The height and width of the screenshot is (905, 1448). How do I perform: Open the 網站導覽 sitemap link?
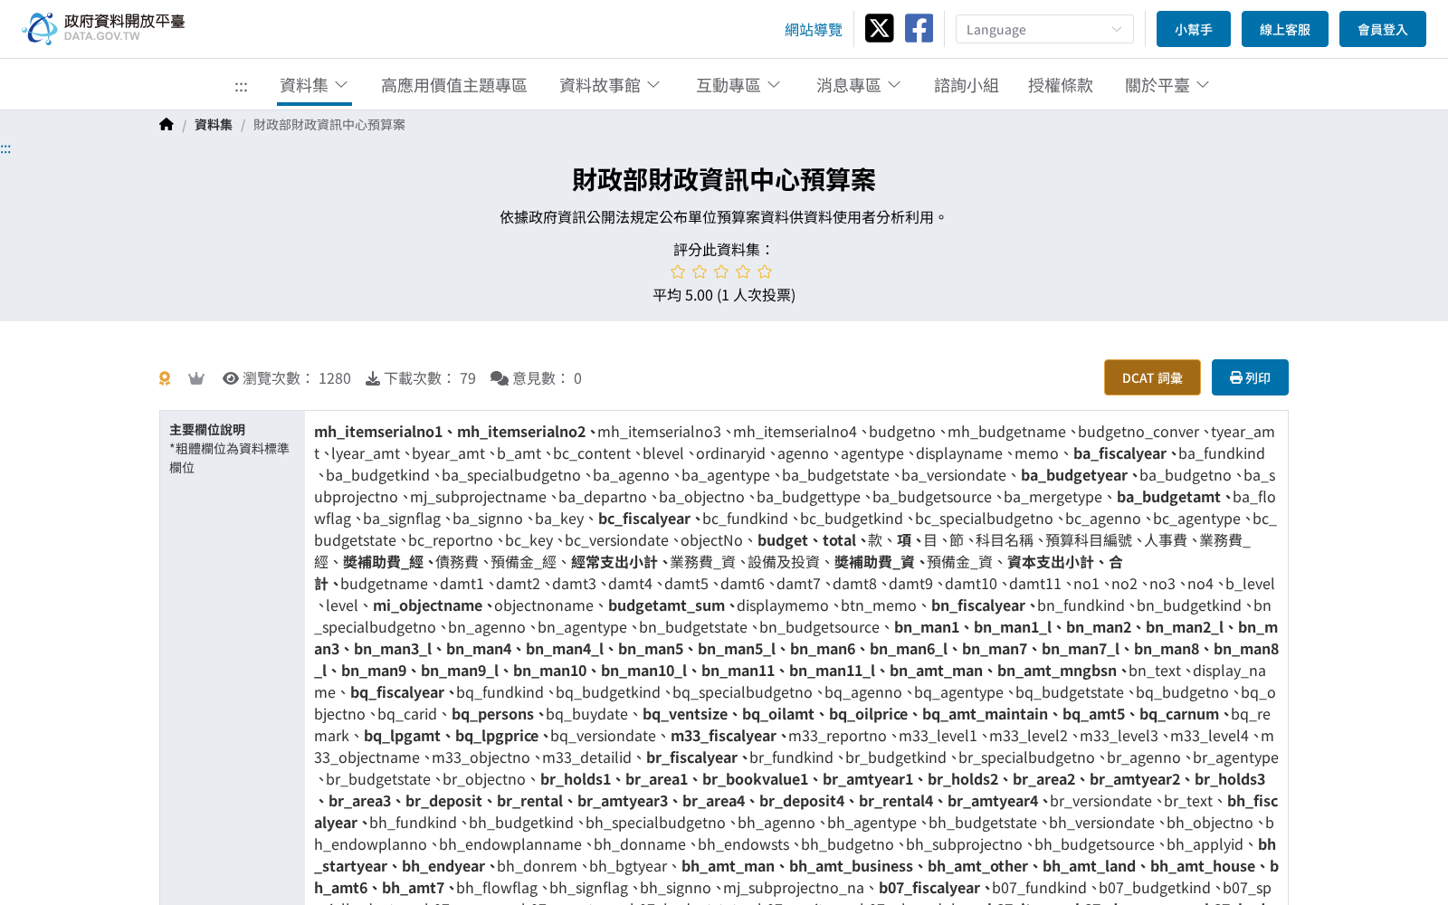[x=814, y=30]
